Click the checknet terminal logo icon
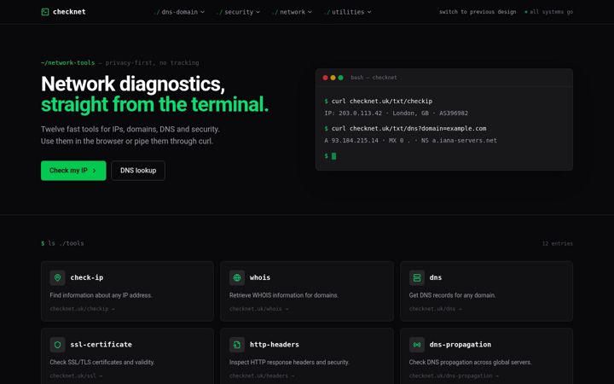Viewport: 614px width, 384px height. 45,12
